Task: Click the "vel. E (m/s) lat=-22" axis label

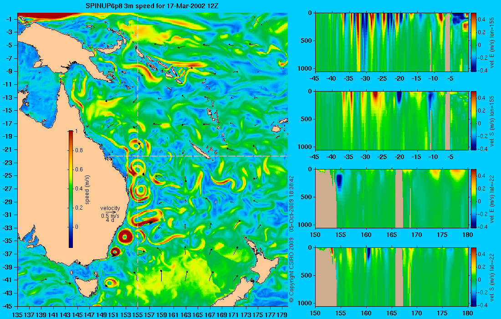Action: coord(492,199)
